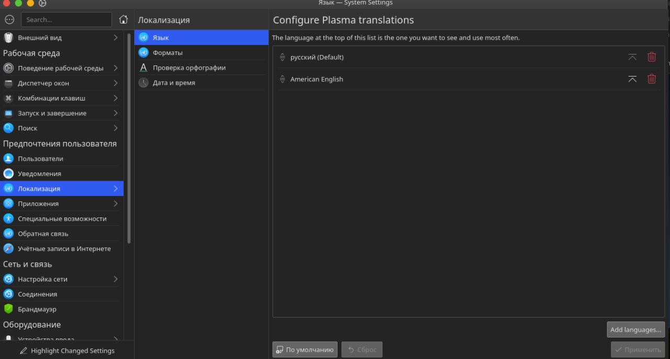Grab the русский drag handle icon

282,57
